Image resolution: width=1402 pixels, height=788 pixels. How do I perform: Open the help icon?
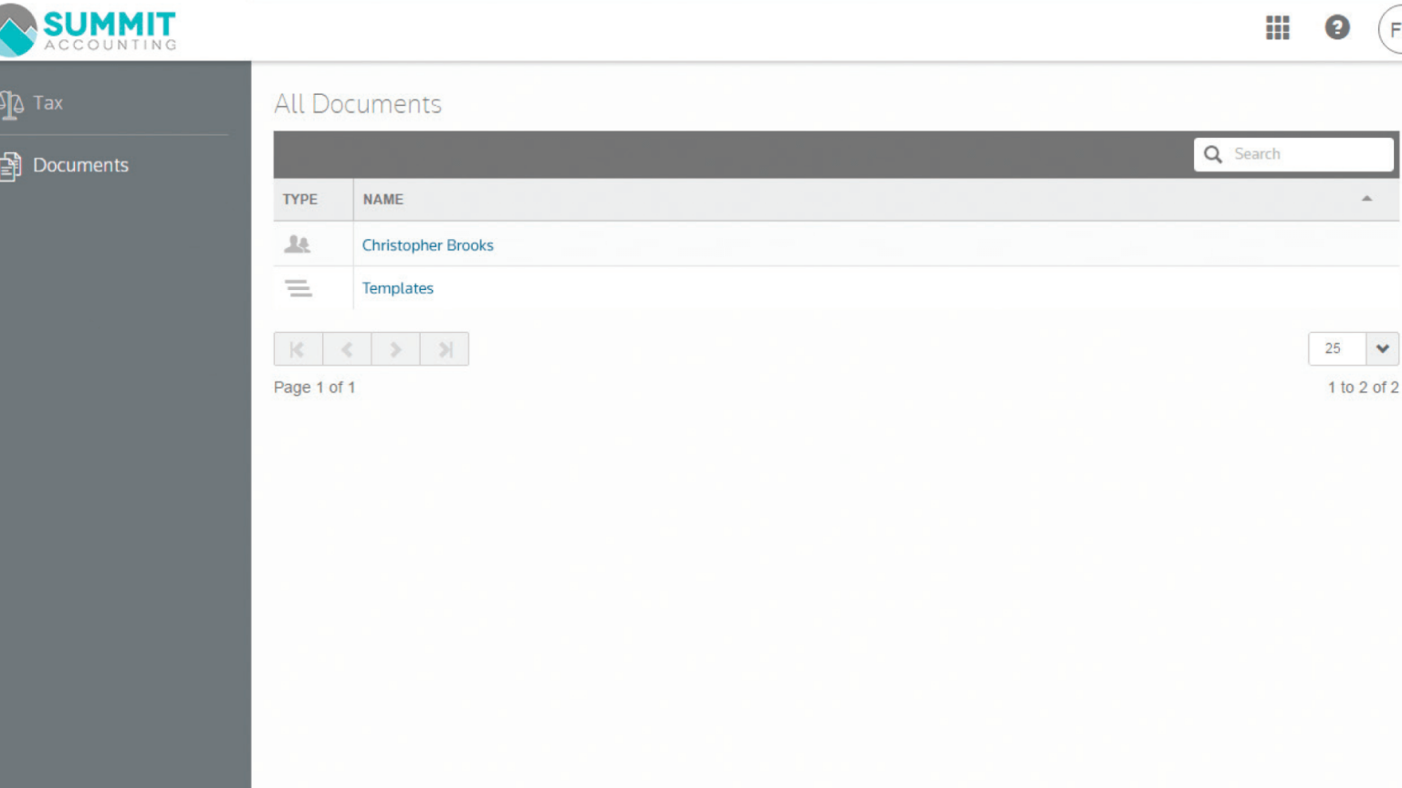click(x=1337, y=28)
